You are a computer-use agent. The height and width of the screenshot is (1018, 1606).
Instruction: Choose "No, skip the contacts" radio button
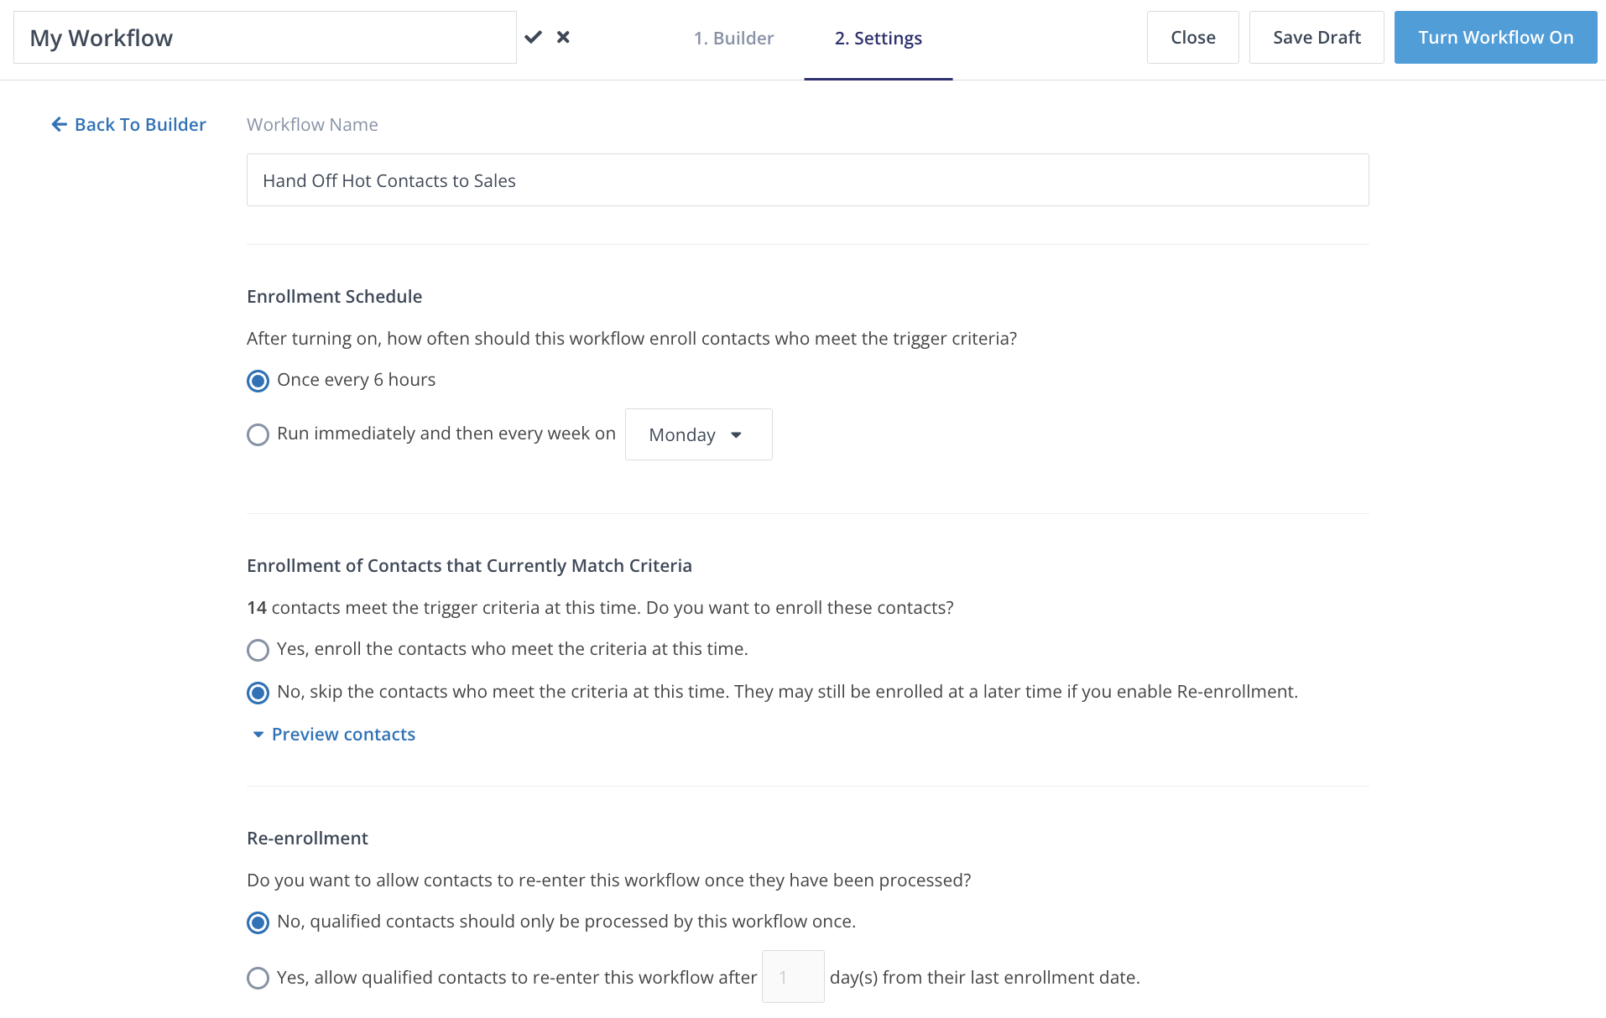pos(258,693)
